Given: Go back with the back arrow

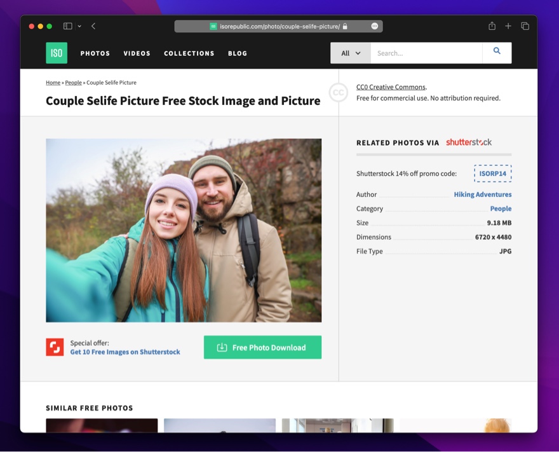Looking at the screenshot, I should [93, 26].
